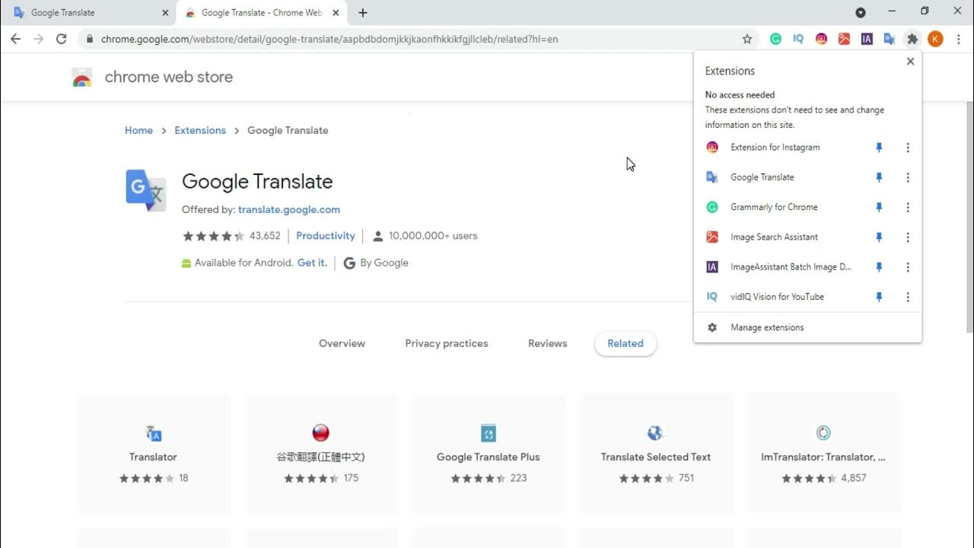Unpin vidIQ Vision for YouTube

tap(879, 297)
